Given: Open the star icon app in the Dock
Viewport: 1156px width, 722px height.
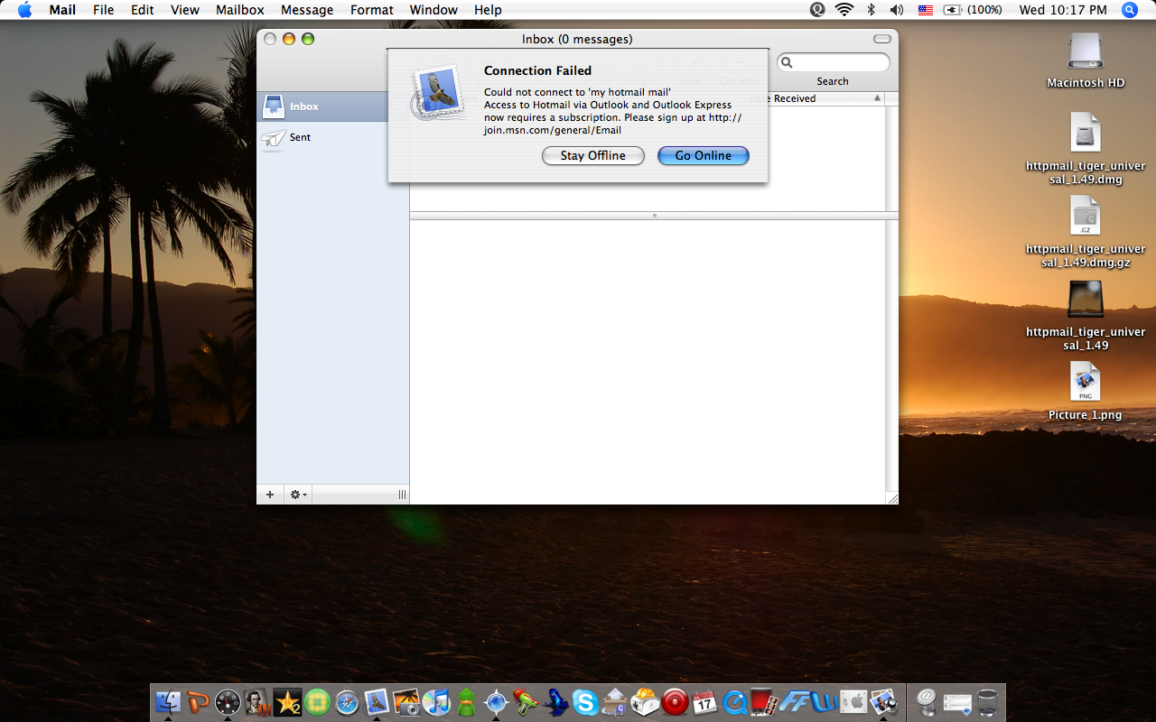Looking at the screenshot, I should (x=287, y=702).
